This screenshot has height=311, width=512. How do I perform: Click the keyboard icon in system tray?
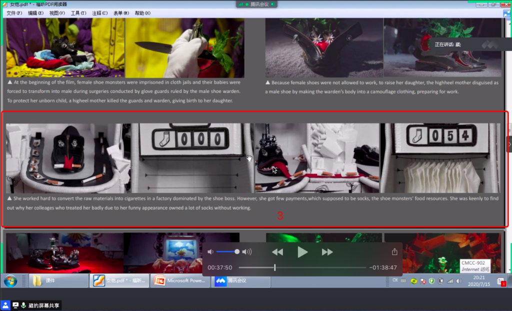tap(403, 280)
